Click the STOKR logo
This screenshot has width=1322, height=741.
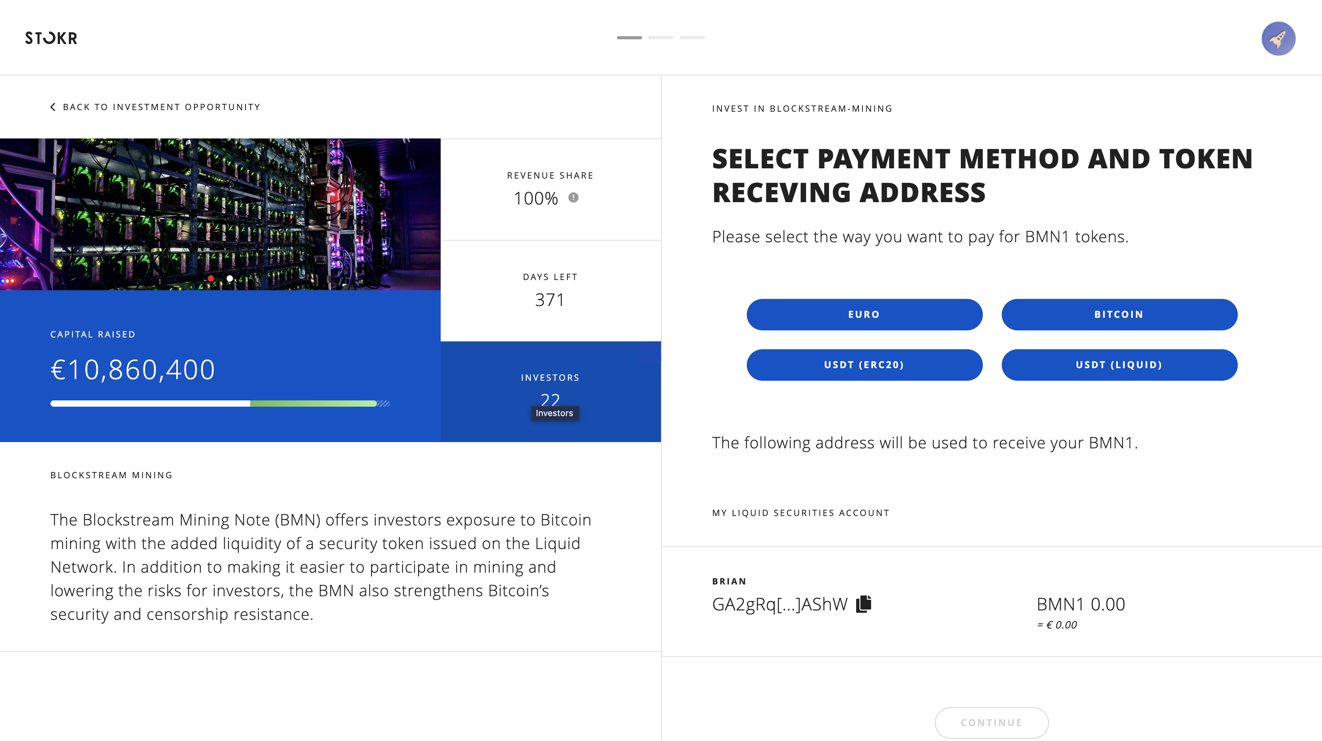point(51,38)
